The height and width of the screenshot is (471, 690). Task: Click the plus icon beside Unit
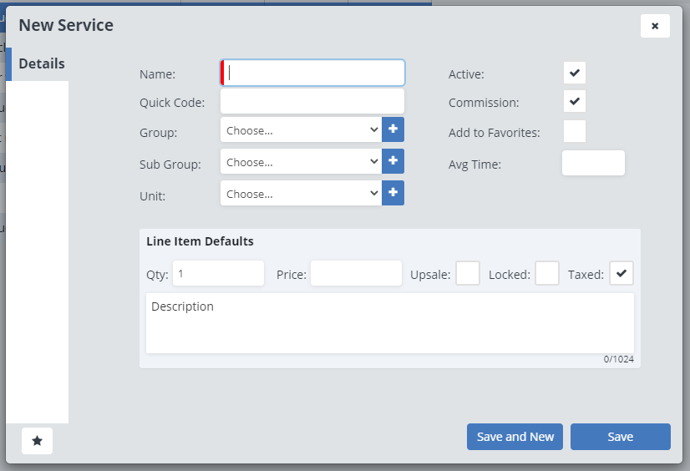click(393, 193)
